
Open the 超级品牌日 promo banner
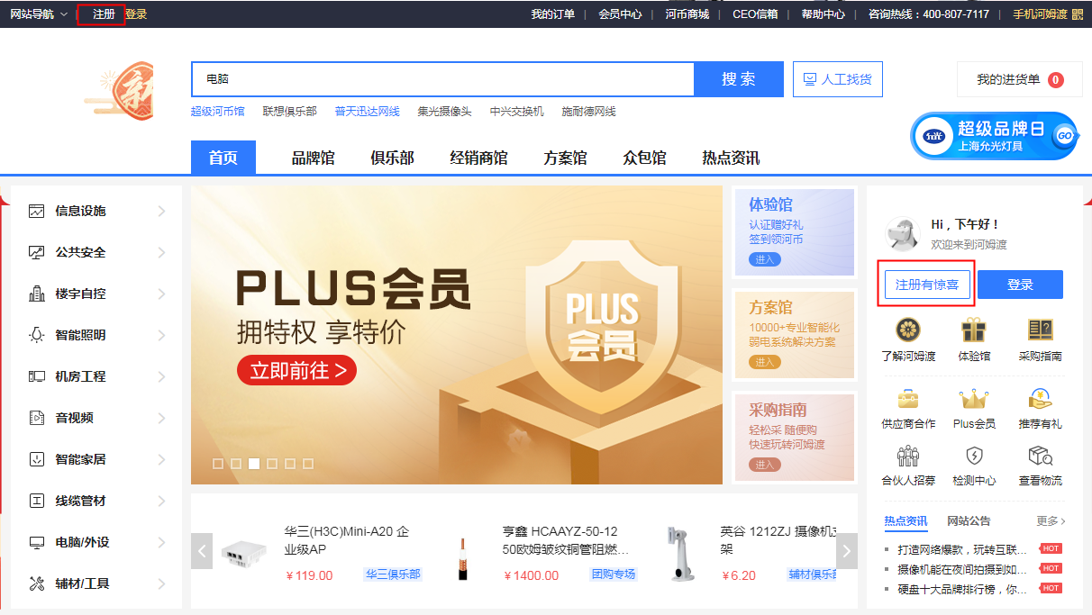994,136
